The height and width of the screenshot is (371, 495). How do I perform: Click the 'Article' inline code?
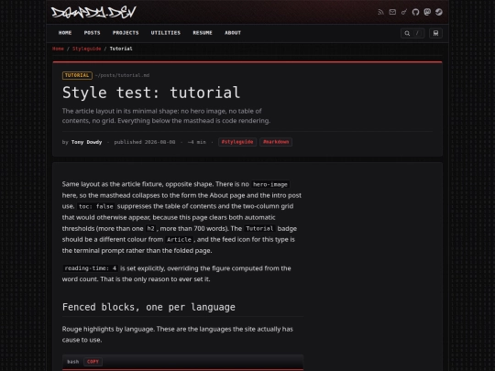click(x=179, y=239)
